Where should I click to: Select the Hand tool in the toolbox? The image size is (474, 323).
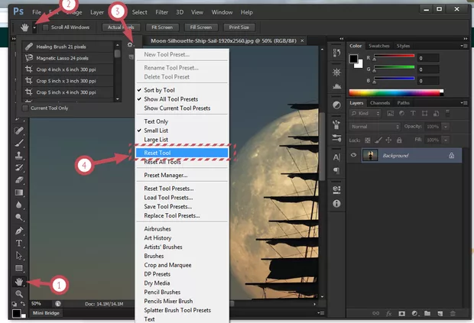click(20, 282)
